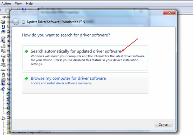Select the Computer category icon beside 'Co'
The image size is (193, 135).
tap(3, 32)
